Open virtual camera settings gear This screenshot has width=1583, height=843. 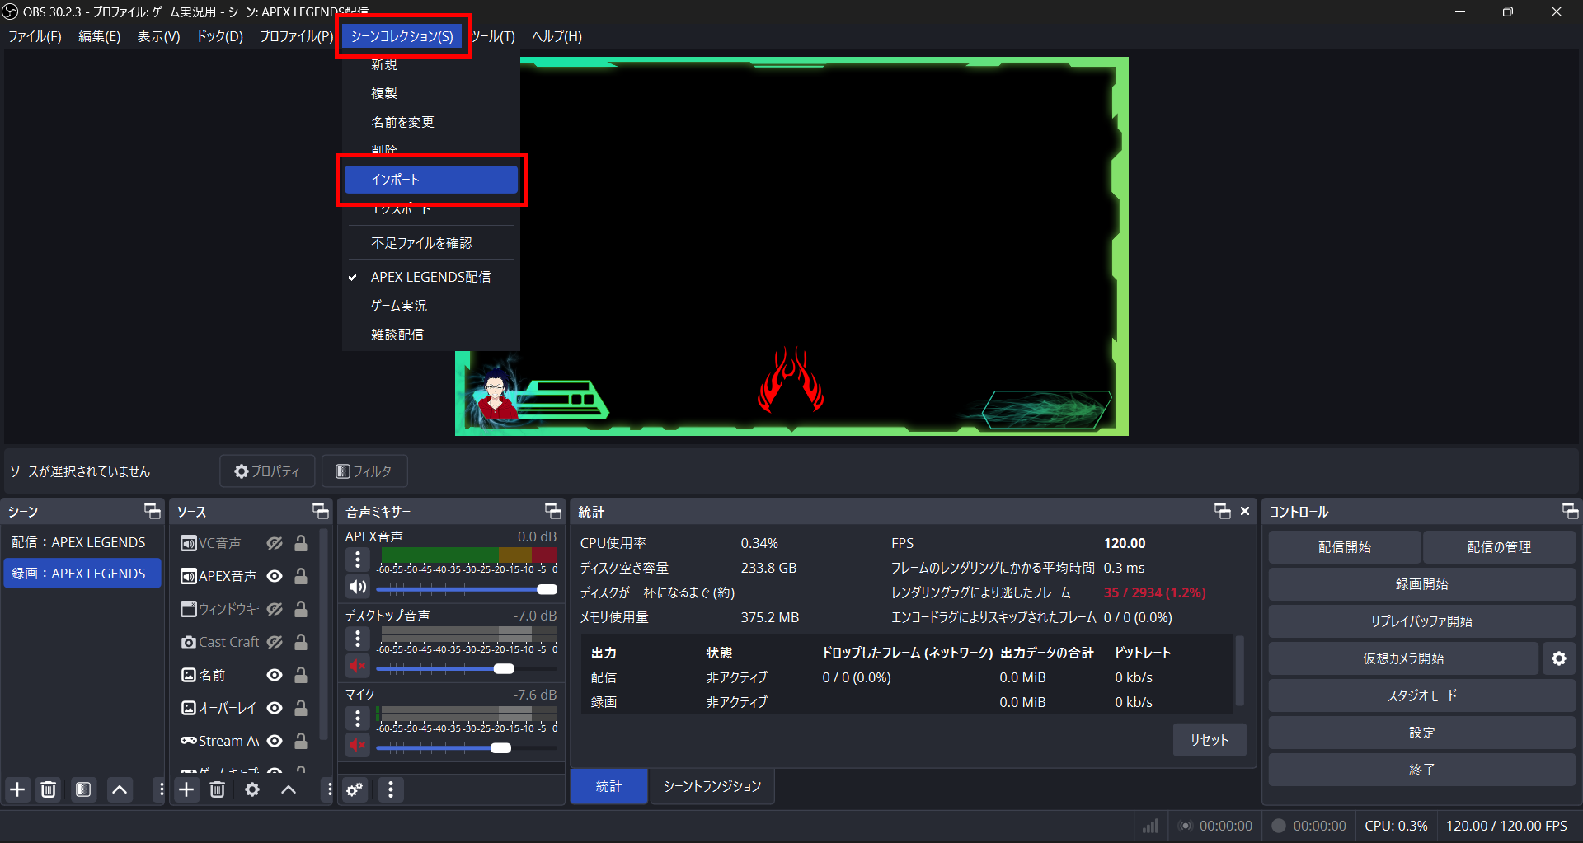click(x=1559, y=658)
